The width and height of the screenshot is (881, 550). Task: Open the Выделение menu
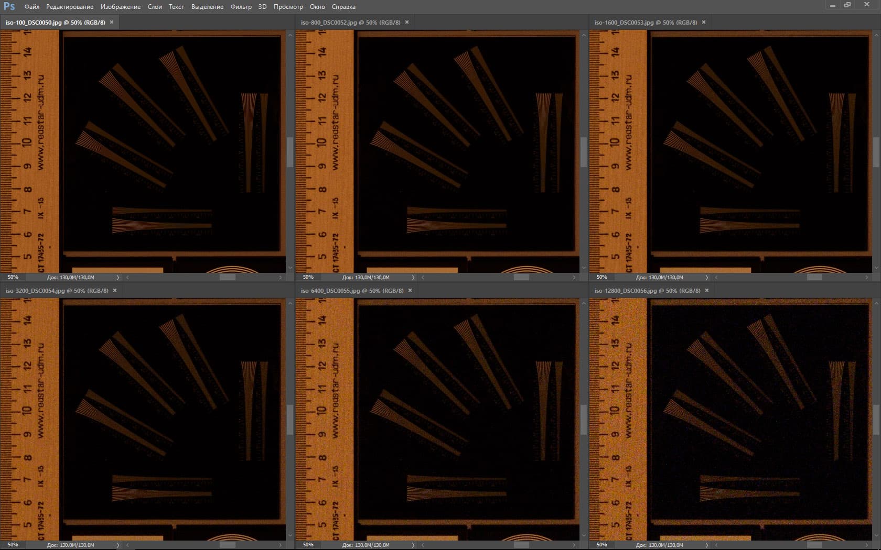point(207,7)
